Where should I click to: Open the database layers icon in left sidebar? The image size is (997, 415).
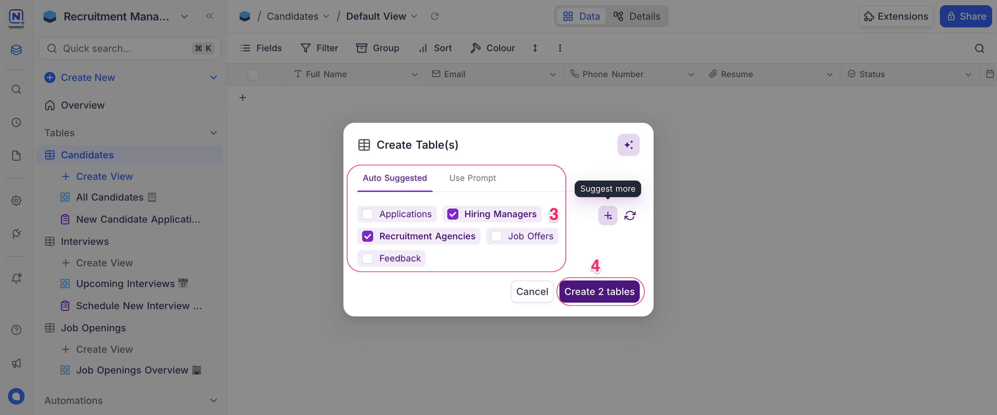16,50
